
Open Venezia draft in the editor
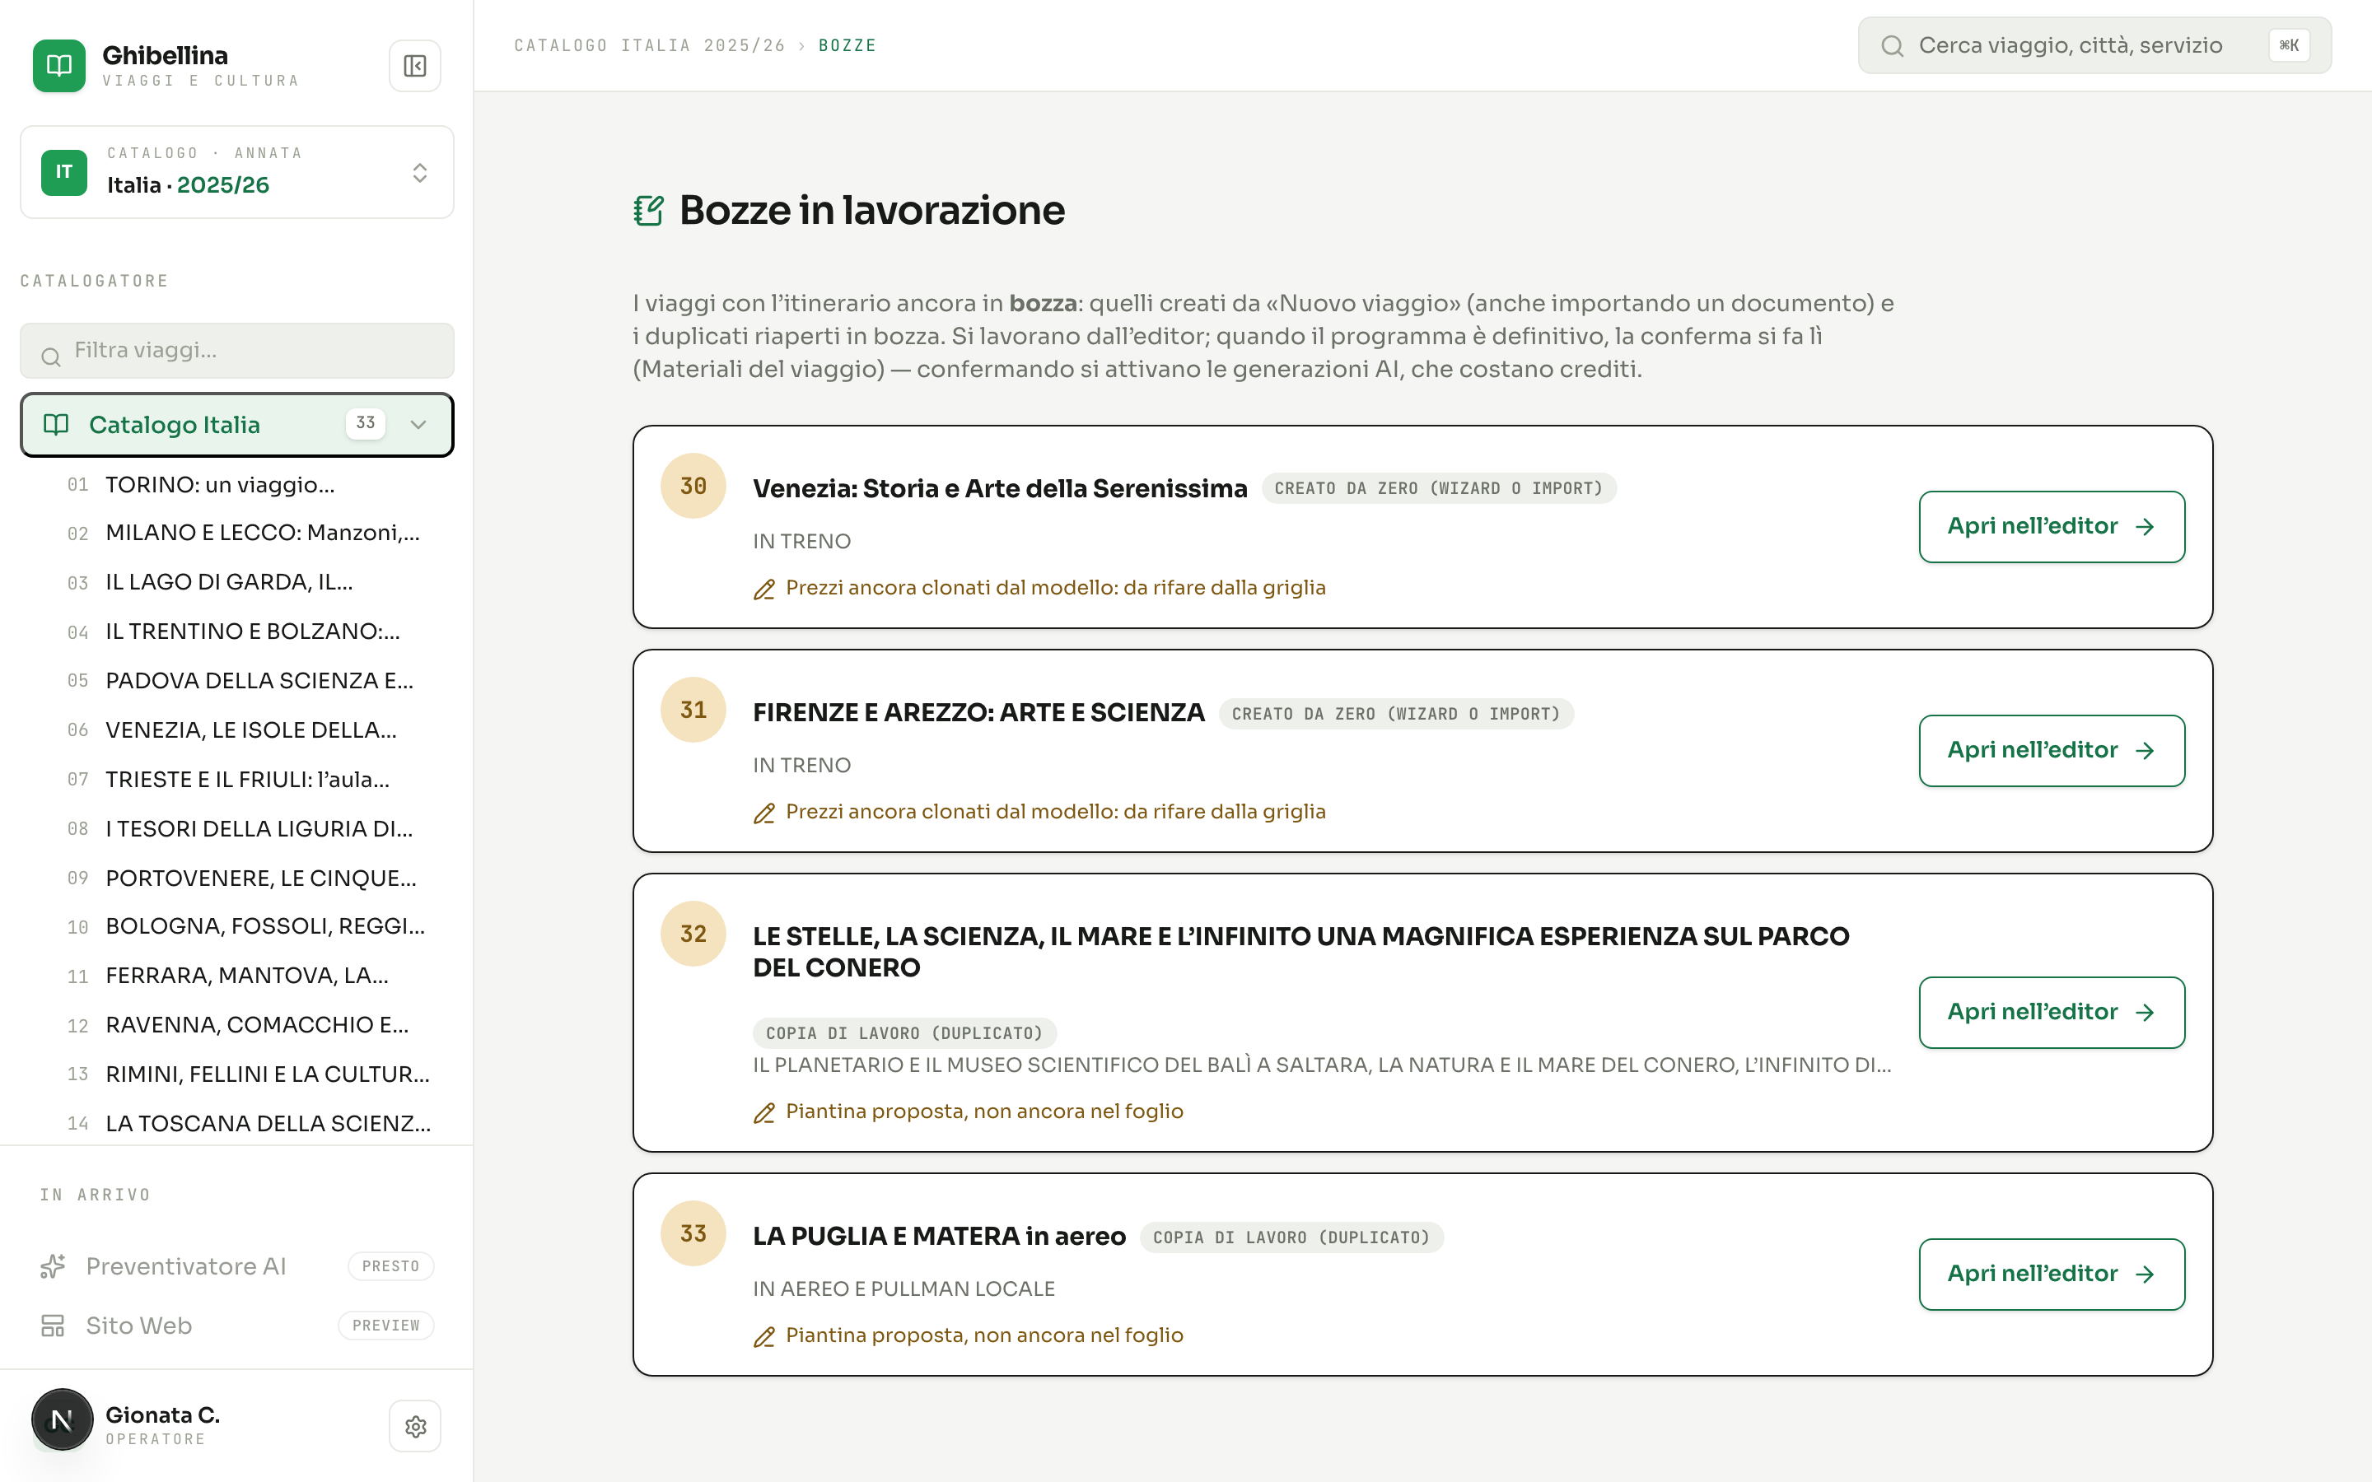click(2052, 526)
